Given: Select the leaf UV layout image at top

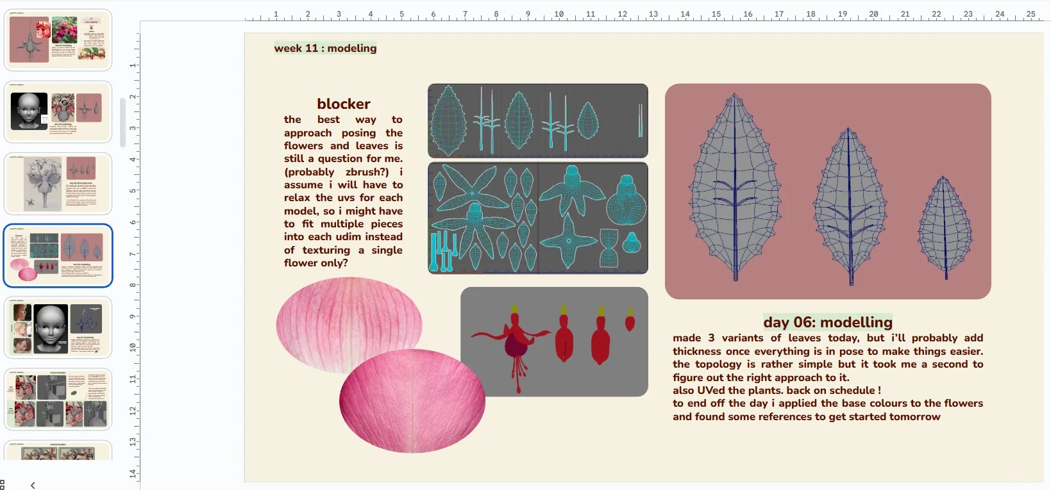Looking at the screenshot, I should [538, 120].
